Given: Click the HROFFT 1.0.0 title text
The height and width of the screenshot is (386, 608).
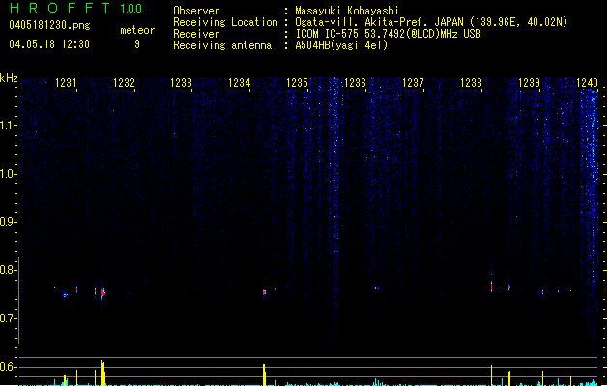Looking at the screenshot, I should [x=75, y=8].
